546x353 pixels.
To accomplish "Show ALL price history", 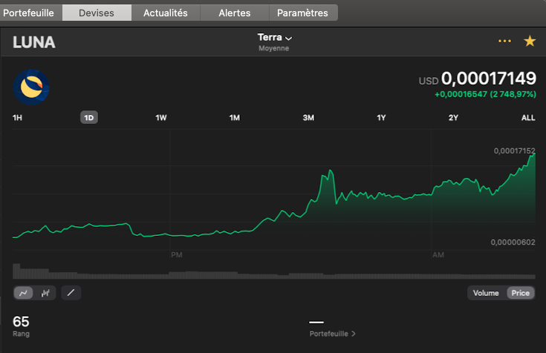I will (x=528, y=118).
